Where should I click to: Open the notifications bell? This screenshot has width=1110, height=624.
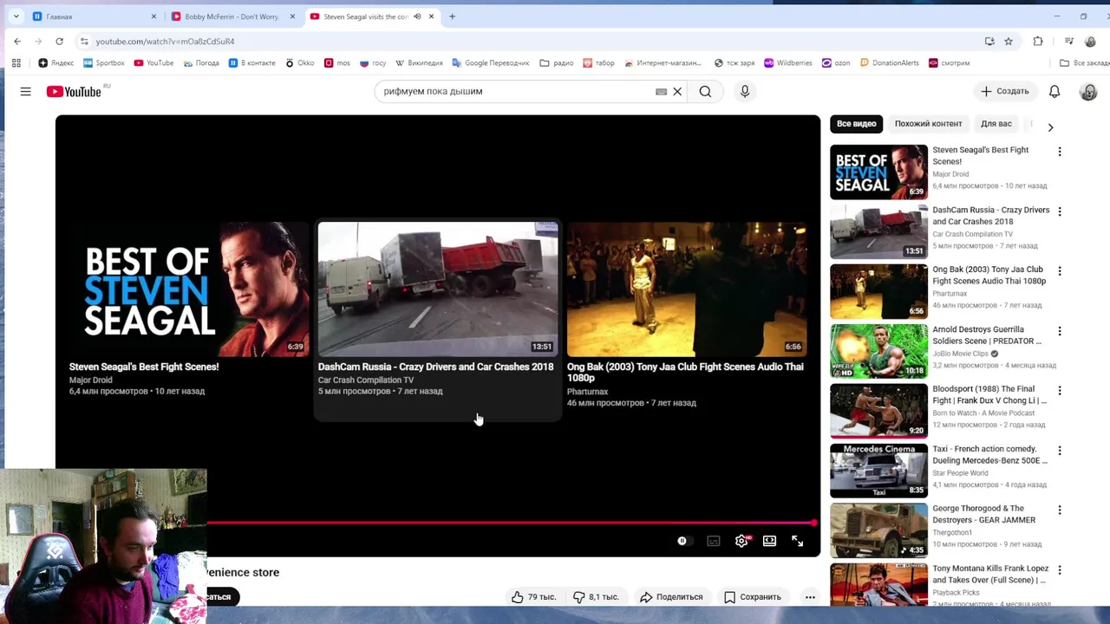[1054, 91]
